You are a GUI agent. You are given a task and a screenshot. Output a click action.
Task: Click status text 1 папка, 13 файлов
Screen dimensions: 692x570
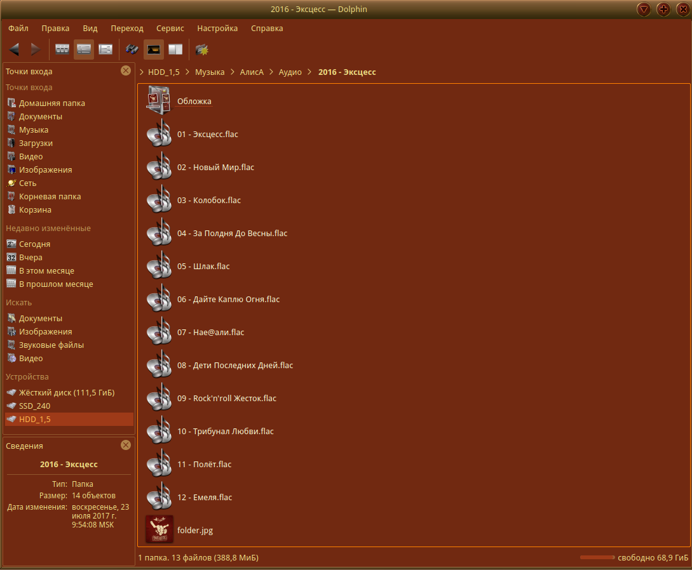(198, 558)
